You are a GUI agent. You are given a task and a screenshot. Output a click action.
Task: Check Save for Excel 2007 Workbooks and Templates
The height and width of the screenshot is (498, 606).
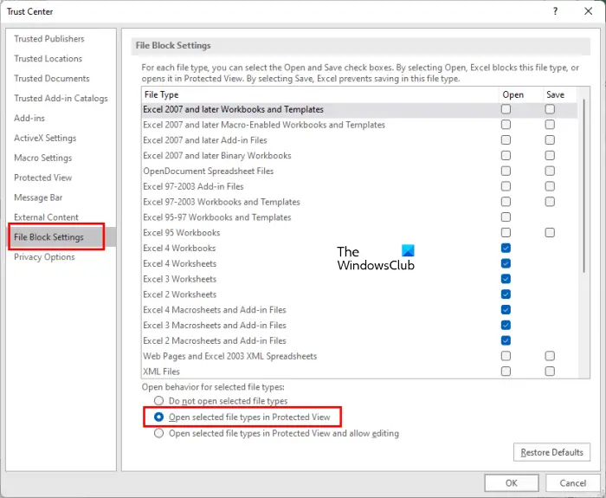(550, 109)
